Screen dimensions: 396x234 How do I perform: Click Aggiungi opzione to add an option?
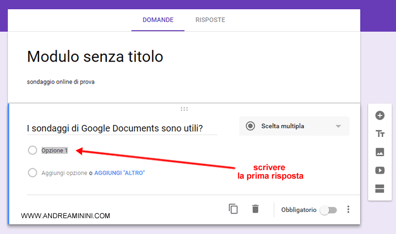pyautogui.click(x=64, y=173)
